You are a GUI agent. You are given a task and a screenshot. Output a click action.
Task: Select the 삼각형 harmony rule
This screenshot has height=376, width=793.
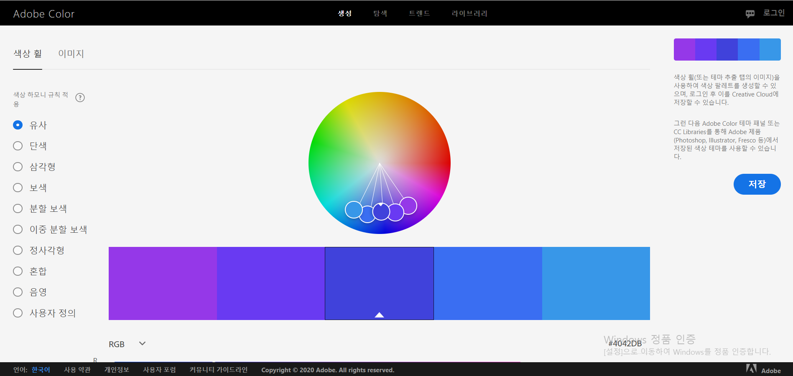click(x=34, y=167)
